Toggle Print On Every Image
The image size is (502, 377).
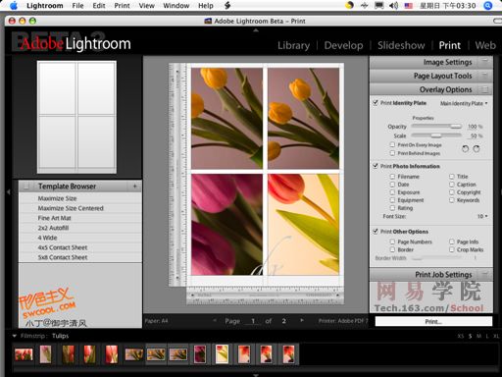click(392, 144)
